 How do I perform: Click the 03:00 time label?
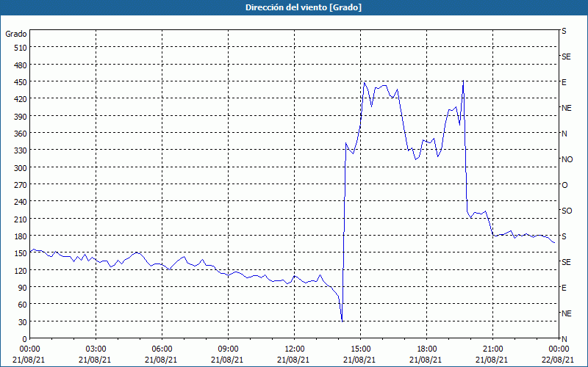tap(96, 349)
